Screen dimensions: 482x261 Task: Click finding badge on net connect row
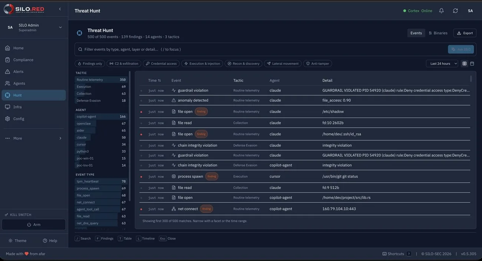207,209
